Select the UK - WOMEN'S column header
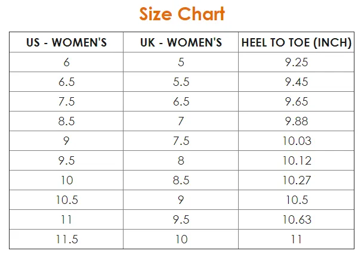The image size is (364, 260). [181, 42]
